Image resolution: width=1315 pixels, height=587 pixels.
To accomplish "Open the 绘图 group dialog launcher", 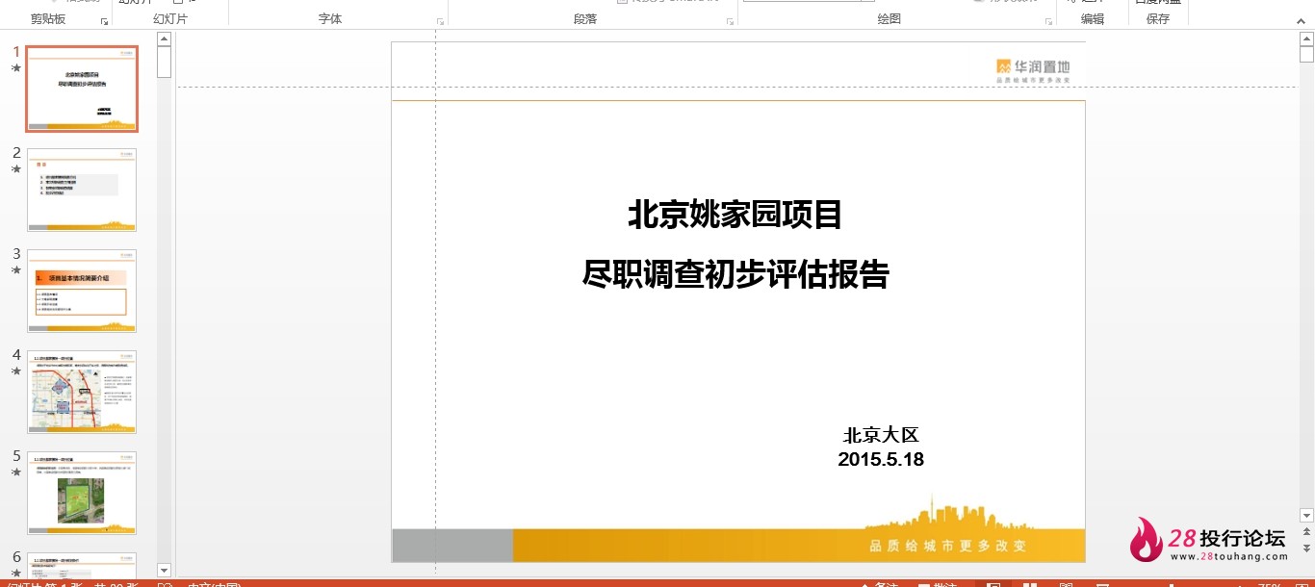I will [1046, 20].
